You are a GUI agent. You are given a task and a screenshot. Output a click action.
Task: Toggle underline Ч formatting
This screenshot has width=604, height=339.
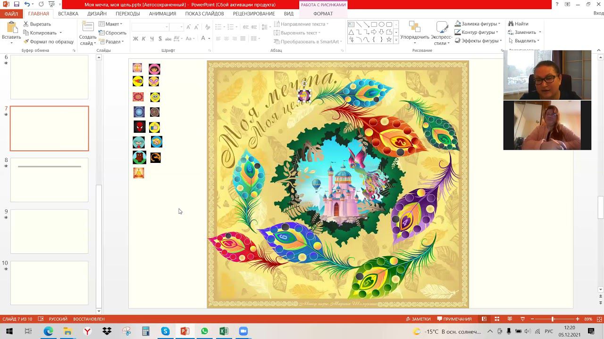tap(151, 39)
